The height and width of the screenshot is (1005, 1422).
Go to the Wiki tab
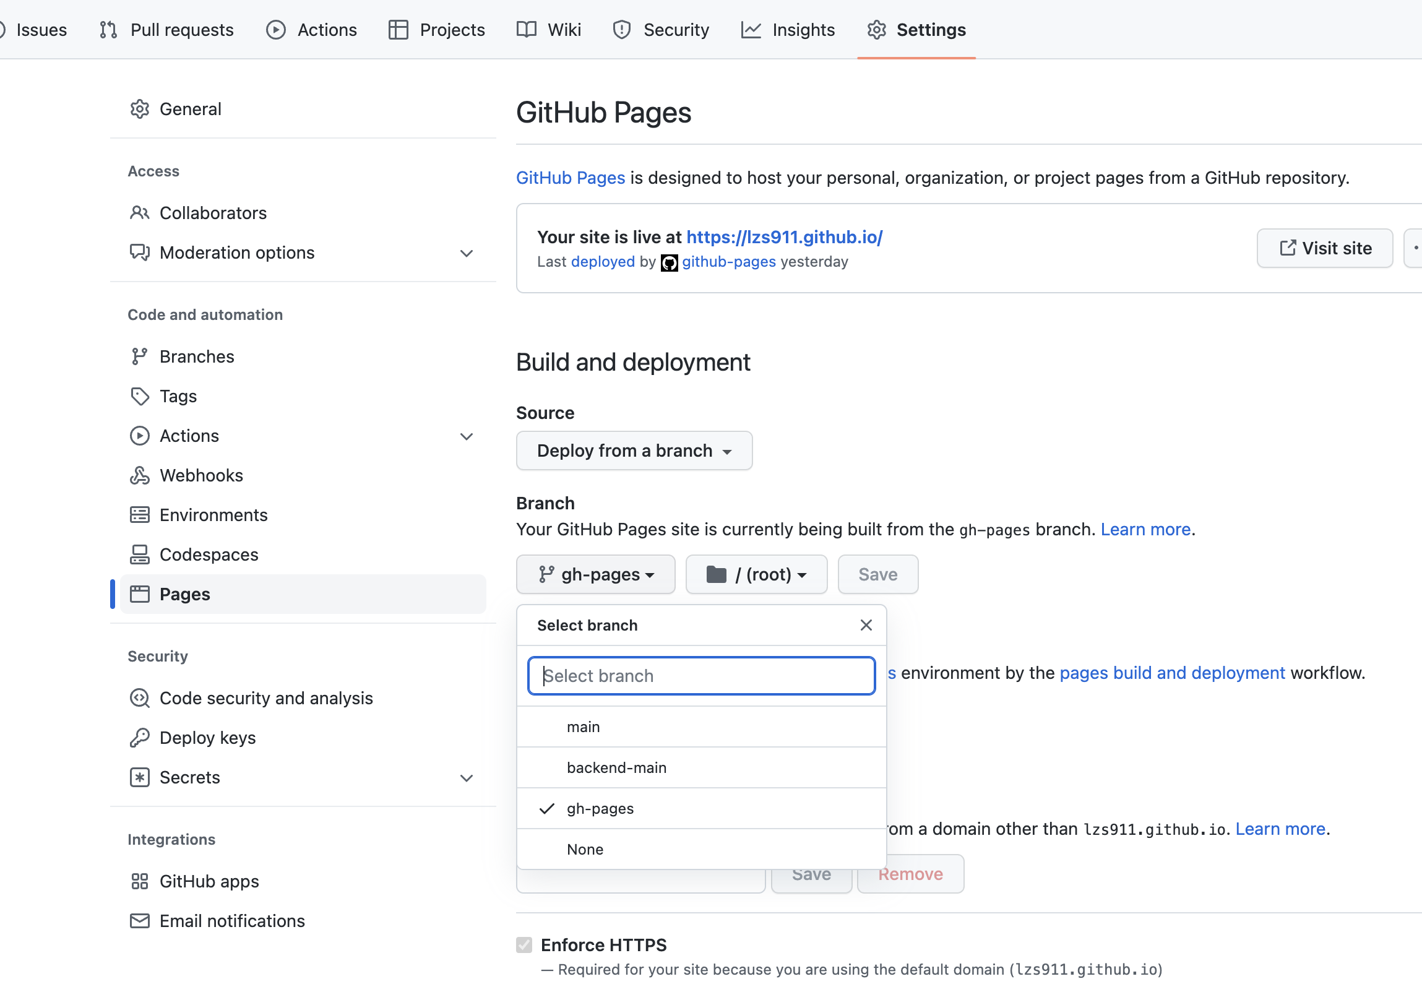click(x=549, y=30)
